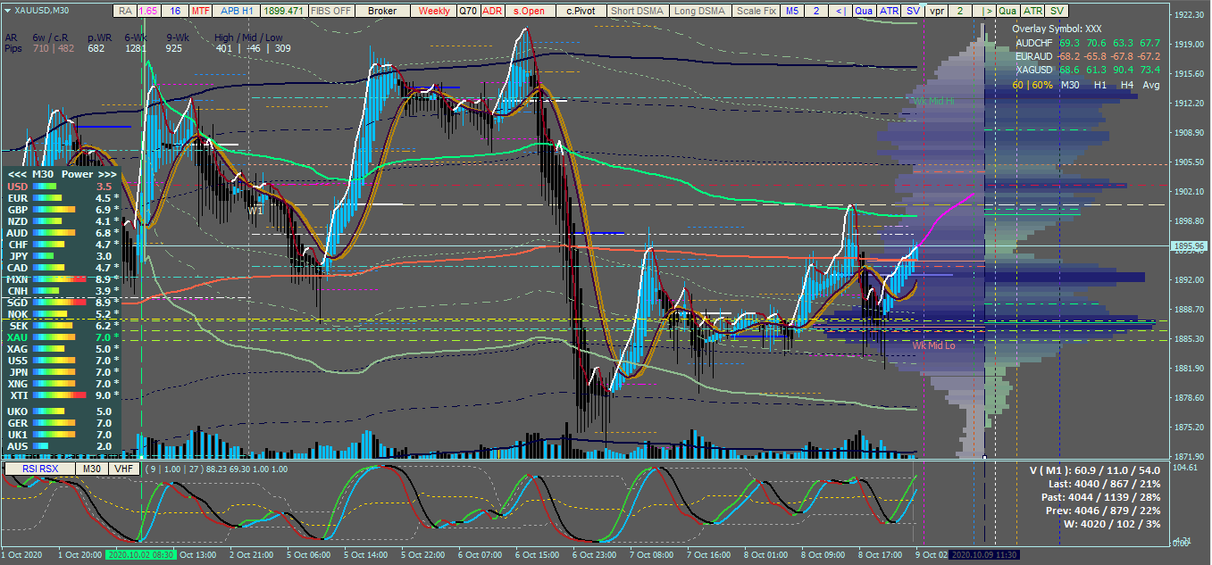Toggle the Scale Fix button
Screen dimensions: 1212x565
tap(755, 11)
